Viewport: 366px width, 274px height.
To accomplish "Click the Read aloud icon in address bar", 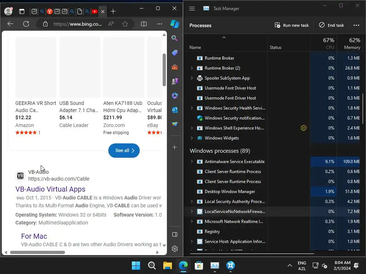I will pyautogui.click(x=111, y=24).
